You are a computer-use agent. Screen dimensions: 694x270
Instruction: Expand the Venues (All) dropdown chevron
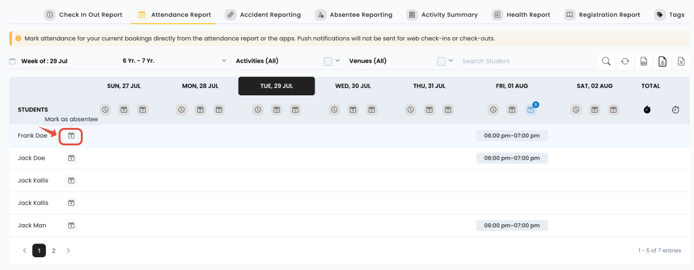click(x=451, y=61)
